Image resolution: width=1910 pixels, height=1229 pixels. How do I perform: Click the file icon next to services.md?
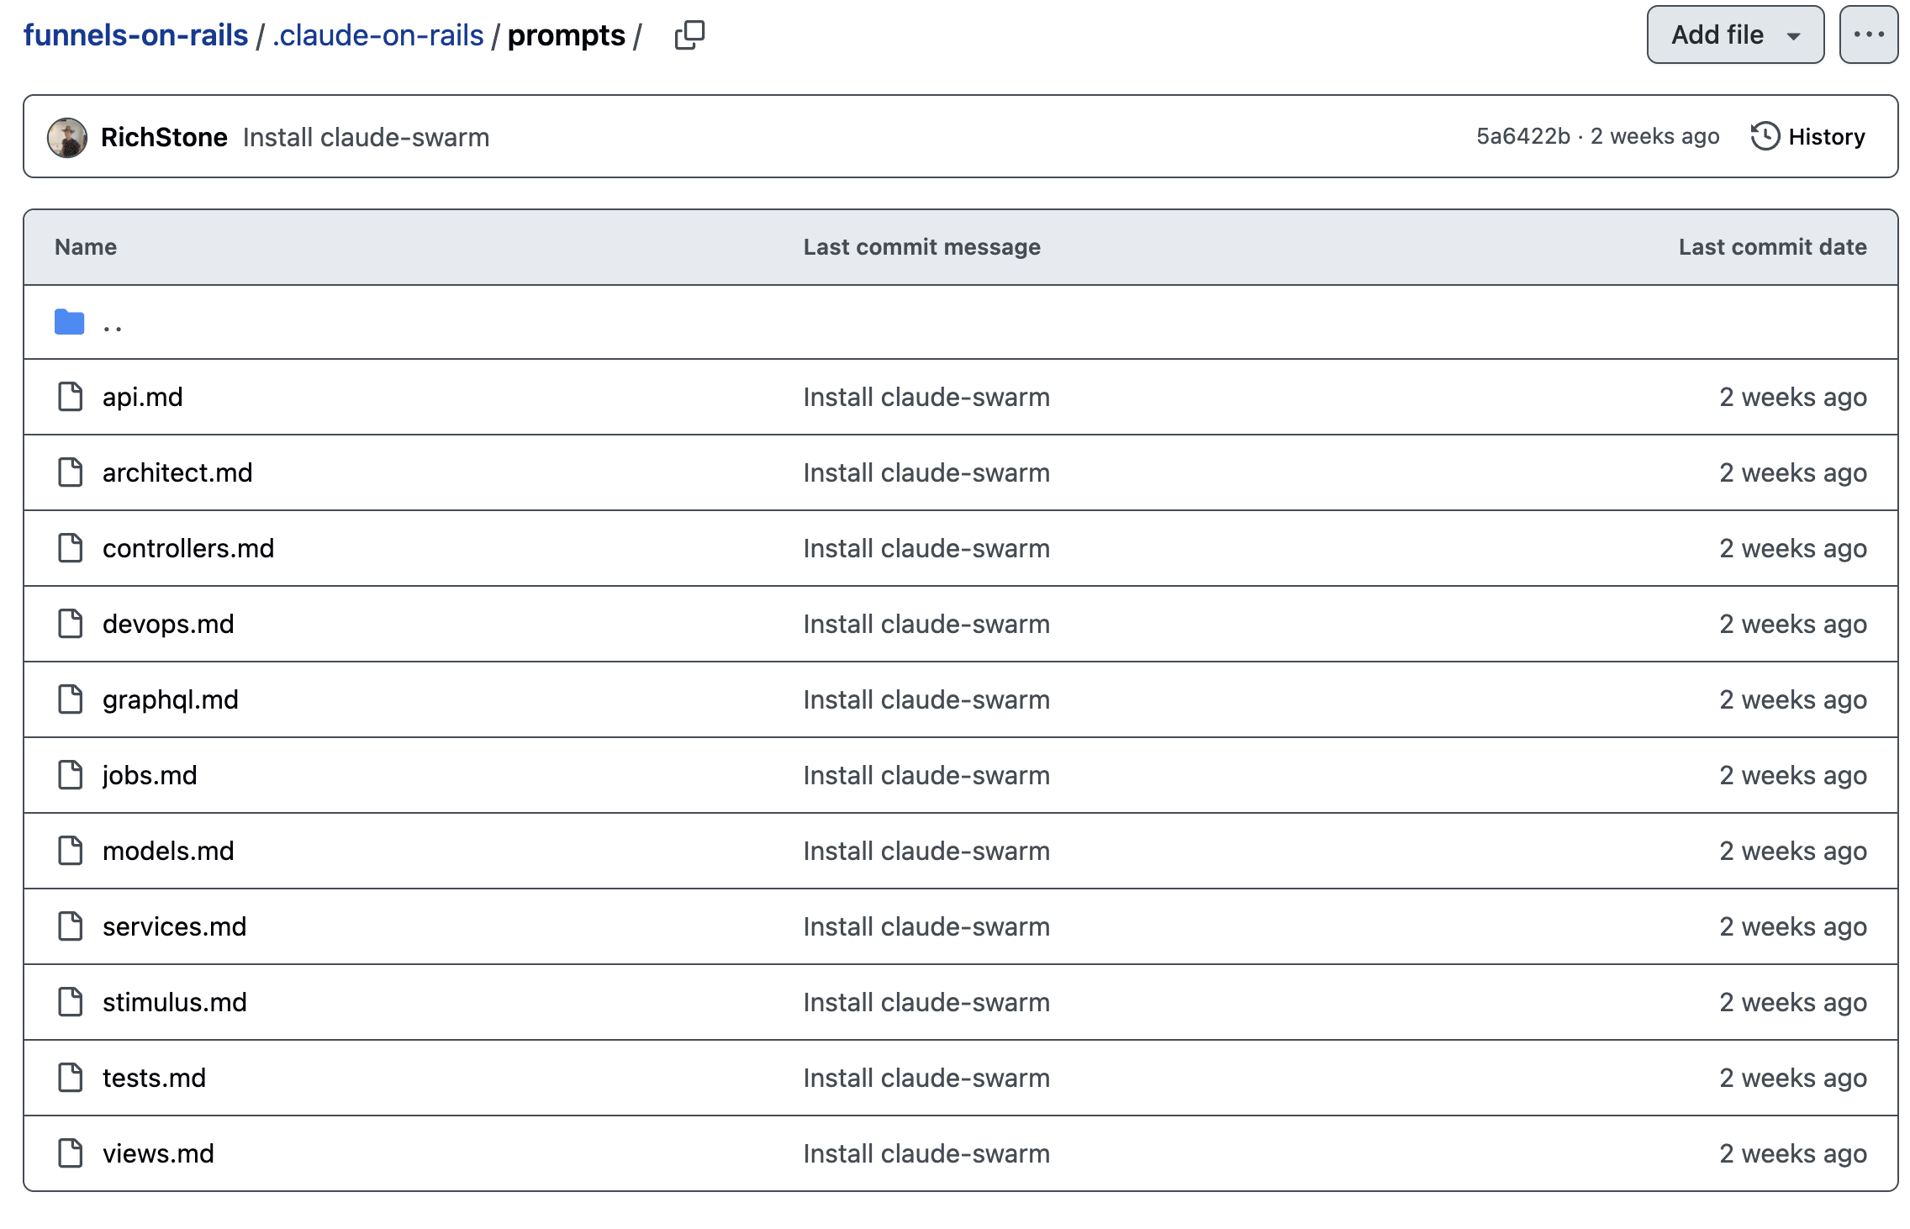(x=71, y=926)
